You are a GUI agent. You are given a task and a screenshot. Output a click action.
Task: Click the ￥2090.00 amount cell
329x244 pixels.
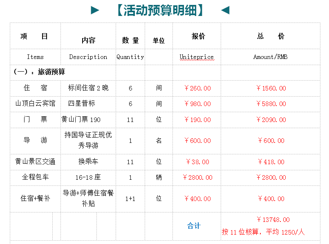[x=271, y=120]
